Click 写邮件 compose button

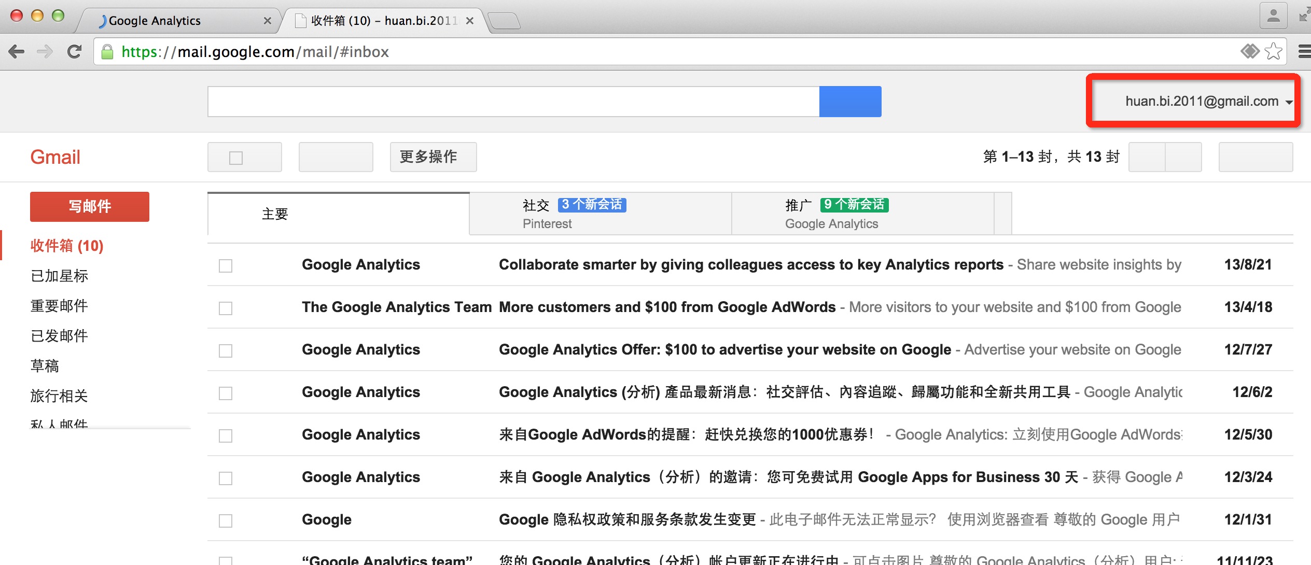(x=90, y=206)
